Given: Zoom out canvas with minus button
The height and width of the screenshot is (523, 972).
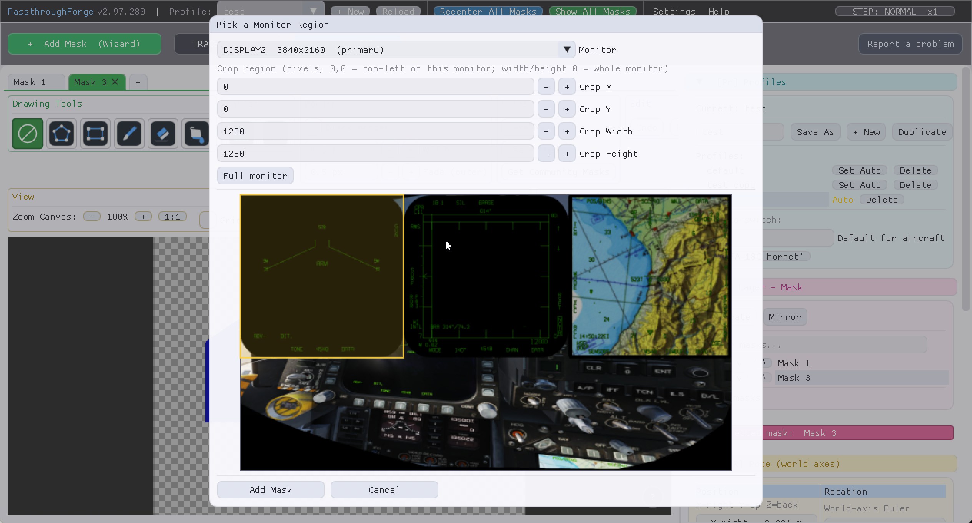Looking at the screenshot, I should pyautogui.click(x=92, y=217).
